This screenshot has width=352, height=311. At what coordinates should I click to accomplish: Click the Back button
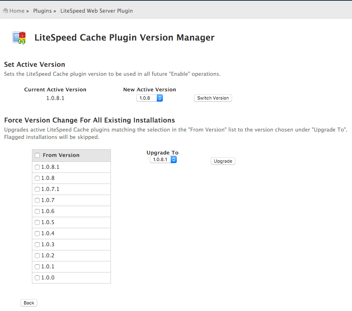point(29,303)
